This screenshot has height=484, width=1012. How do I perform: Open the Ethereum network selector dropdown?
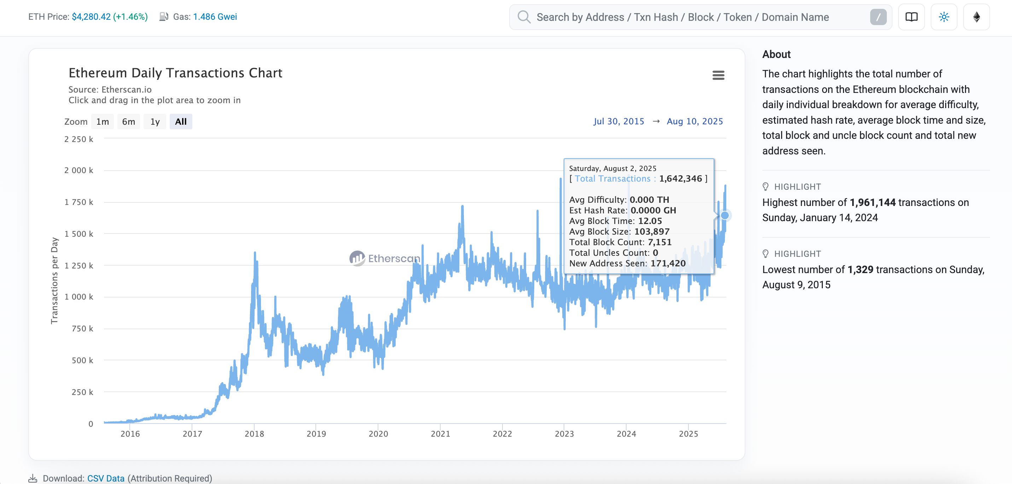click(x=977, y=17)
